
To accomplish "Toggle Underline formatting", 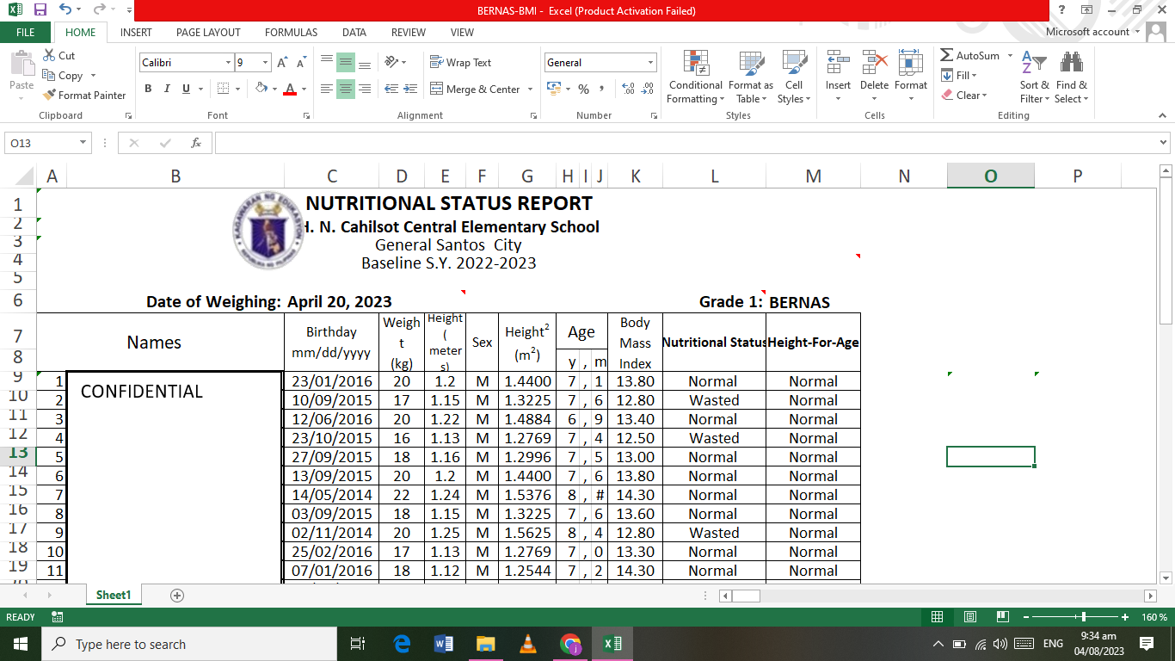I will coord(186,89).
